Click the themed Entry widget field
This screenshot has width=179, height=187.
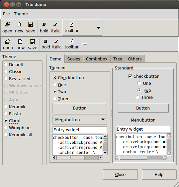point(80,130)
